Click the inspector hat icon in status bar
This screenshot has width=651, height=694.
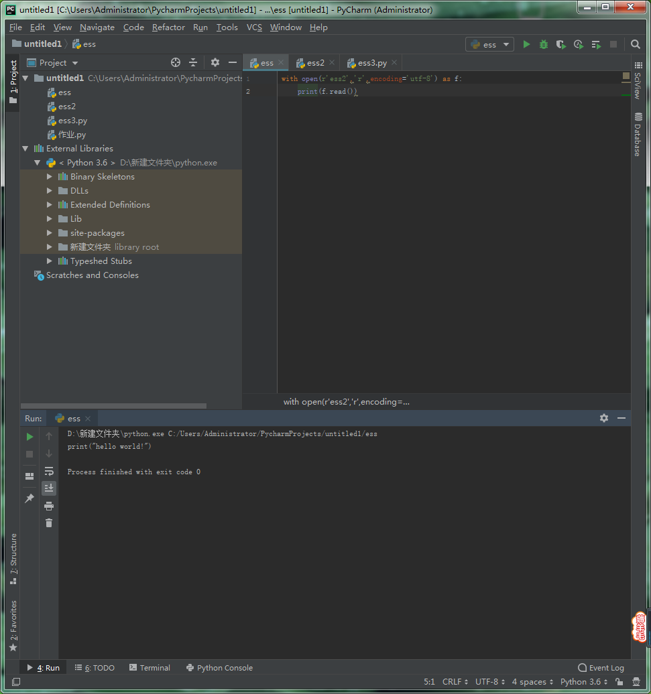click(636, 682)
